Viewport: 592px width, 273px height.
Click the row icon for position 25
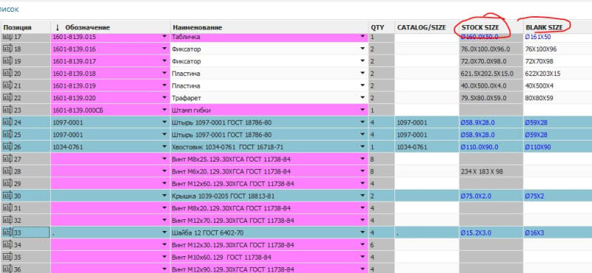7,134
